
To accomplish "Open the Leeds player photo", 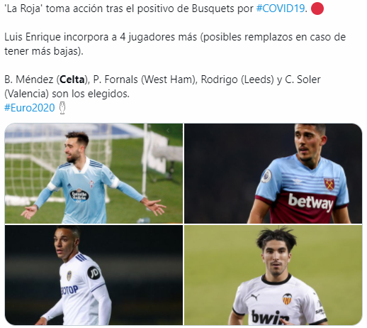I will 94,275.
